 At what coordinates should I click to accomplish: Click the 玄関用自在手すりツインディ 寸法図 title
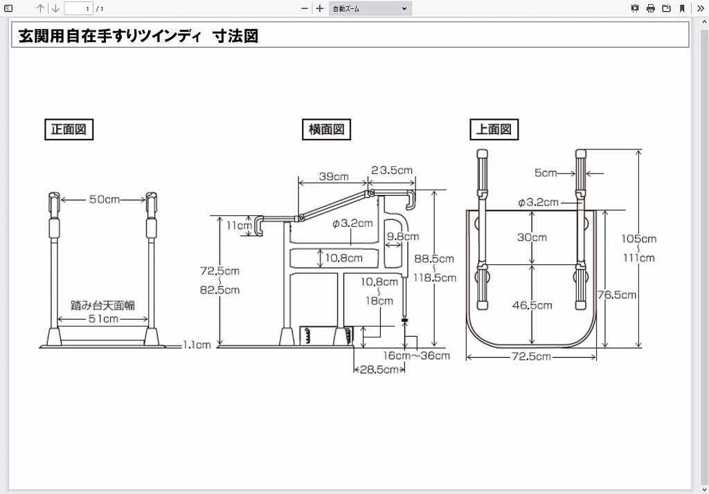137,35
